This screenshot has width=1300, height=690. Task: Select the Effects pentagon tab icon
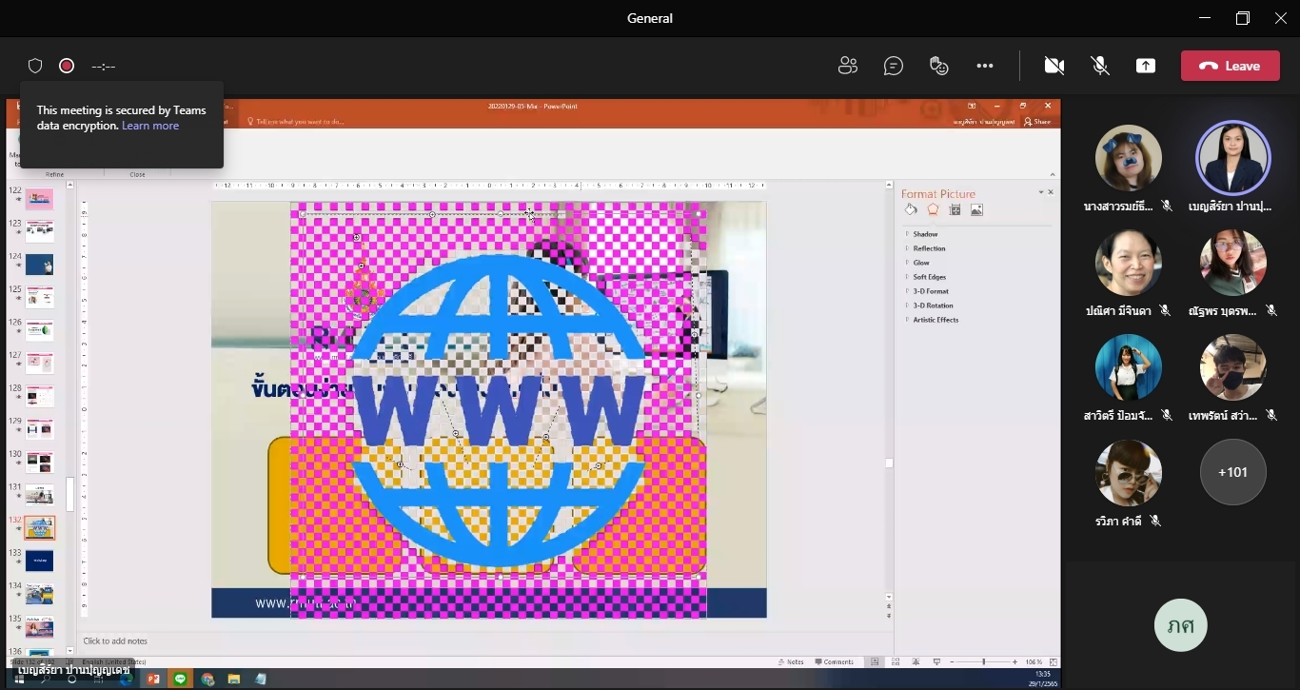point(933,209)
